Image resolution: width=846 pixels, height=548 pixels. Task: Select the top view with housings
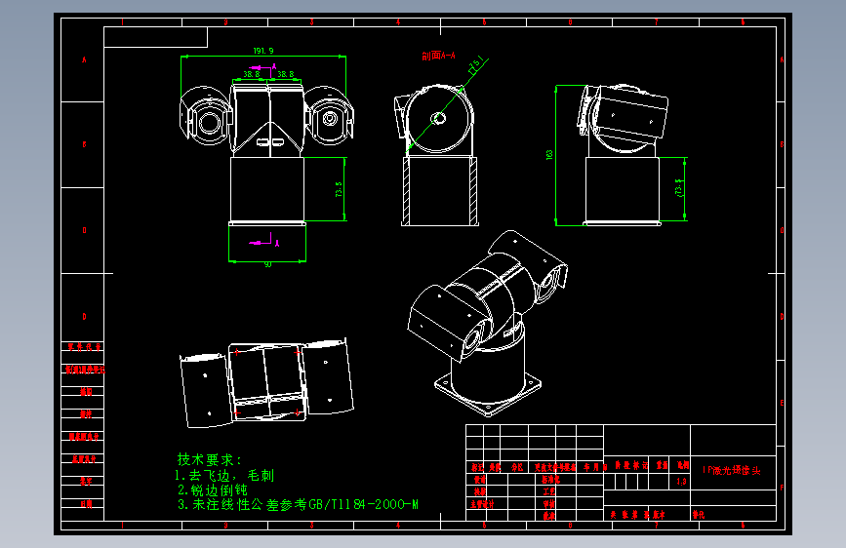[267, 383]
